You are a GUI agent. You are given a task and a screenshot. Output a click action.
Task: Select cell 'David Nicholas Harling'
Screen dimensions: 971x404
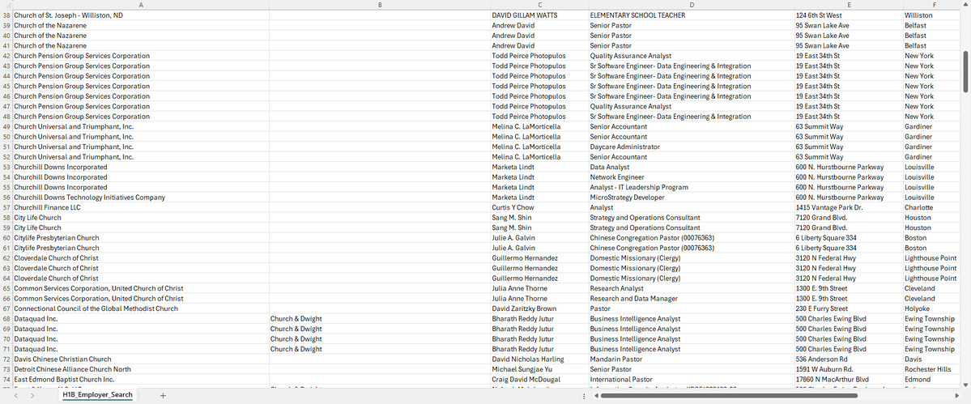[x=539, y=359]
